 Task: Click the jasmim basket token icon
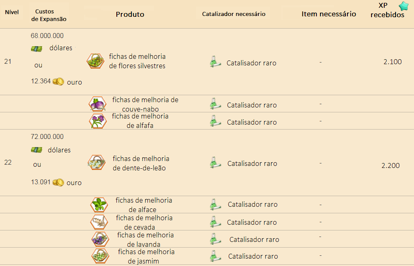pos(100,256)
